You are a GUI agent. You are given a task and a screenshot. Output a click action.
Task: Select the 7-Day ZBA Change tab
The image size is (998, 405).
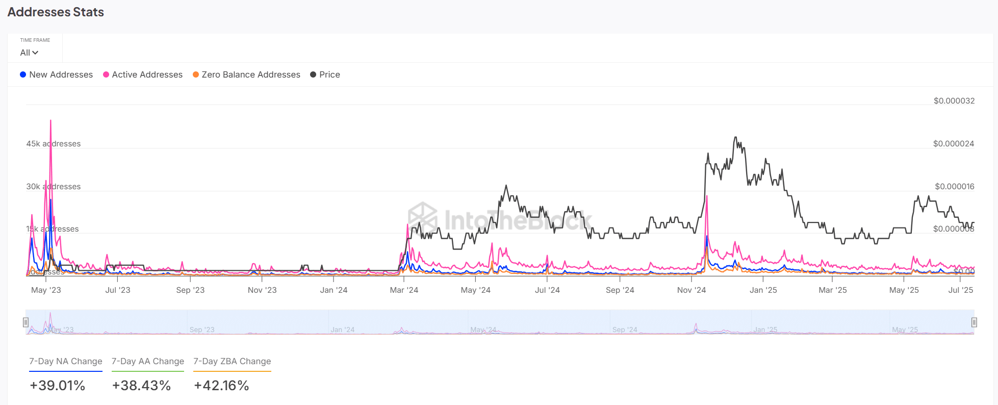[232, 361]
